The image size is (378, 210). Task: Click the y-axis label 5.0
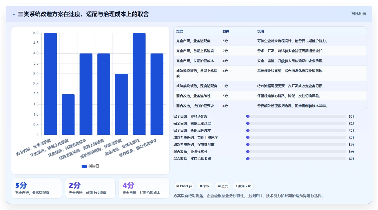tap(36, 33)
